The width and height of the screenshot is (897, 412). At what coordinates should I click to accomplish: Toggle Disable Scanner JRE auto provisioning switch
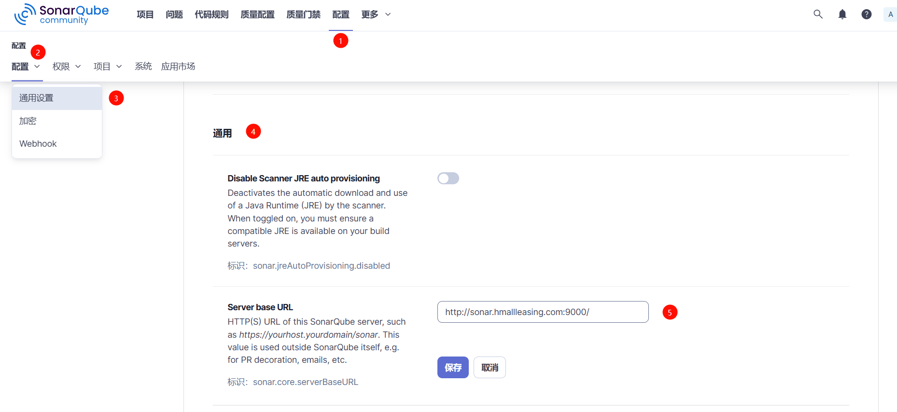click(x=448, y=179)
